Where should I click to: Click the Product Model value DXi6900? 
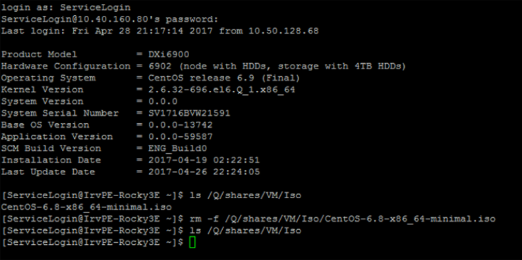169,55
